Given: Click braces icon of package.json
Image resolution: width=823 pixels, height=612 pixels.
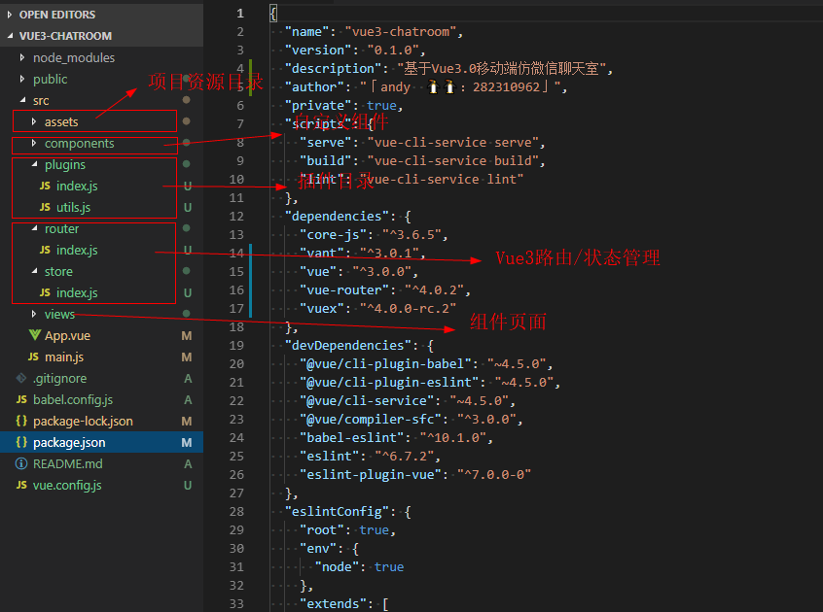Looking at the screenshot, I should click(21, 442).
